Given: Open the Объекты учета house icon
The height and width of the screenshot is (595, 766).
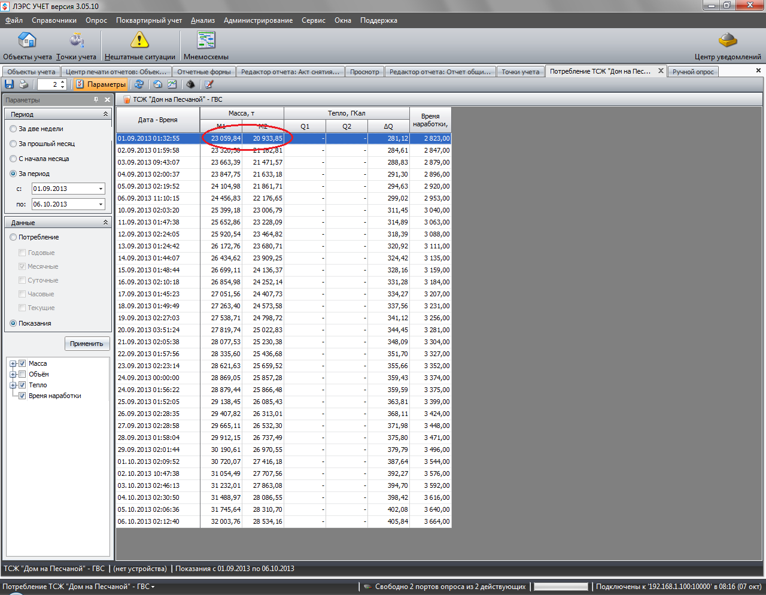Looking at the screenshot, I should [27, 40].
